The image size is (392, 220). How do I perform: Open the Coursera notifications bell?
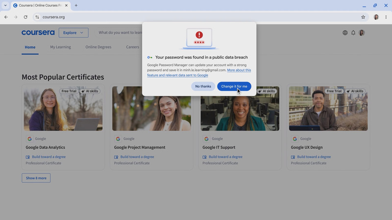click(x=353, y=33)
